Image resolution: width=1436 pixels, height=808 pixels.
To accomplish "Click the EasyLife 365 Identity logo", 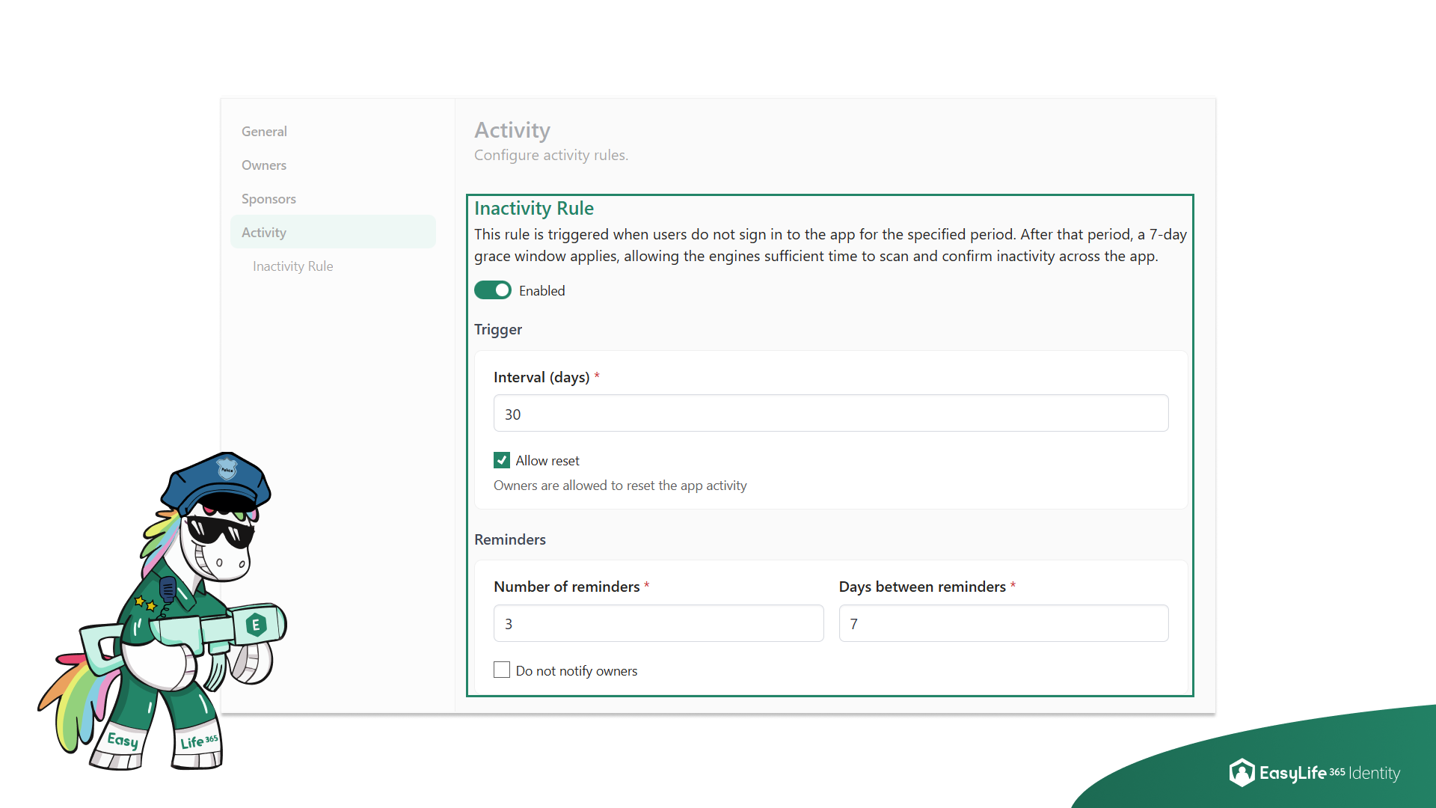I will pos(1316,773).
